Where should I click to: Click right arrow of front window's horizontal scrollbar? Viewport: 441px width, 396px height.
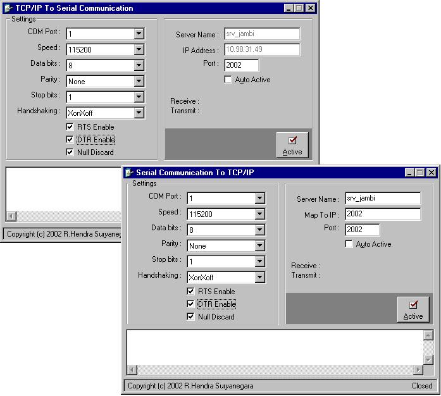click(418, 370)
